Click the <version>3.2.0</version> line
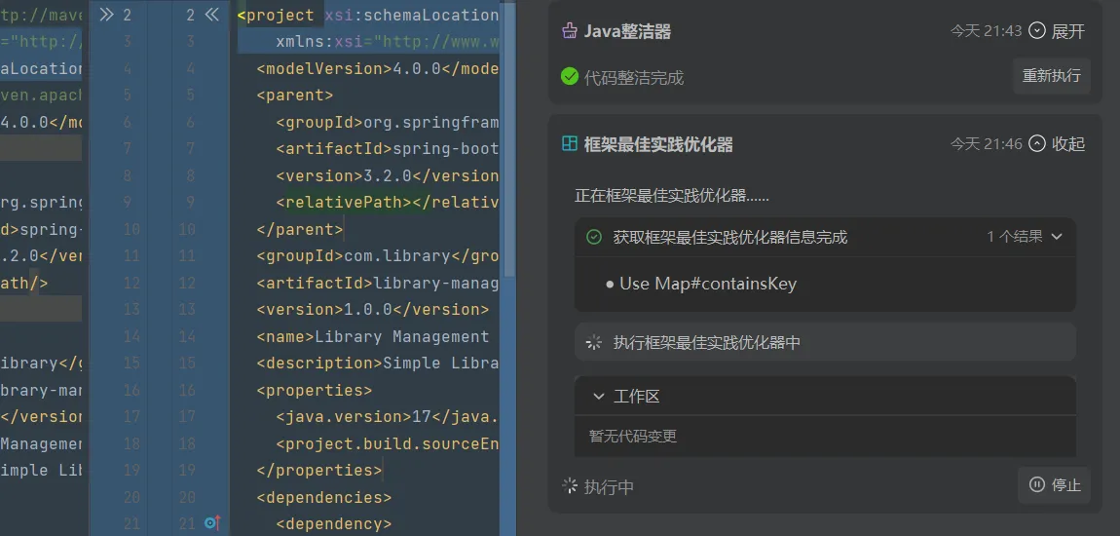The image size is (1120, 536). pos(388,175)
